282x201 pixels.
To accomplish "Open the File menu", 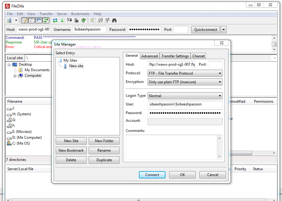I will point(10,14).
